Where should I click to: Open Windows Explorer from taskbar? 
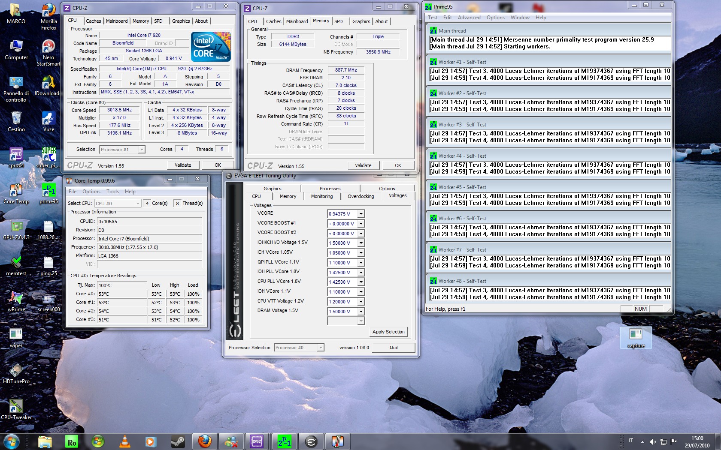[45, 441]
